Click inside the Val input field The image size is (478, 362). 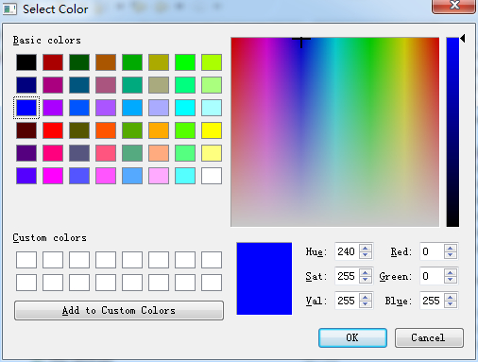(x=347, y=301)
